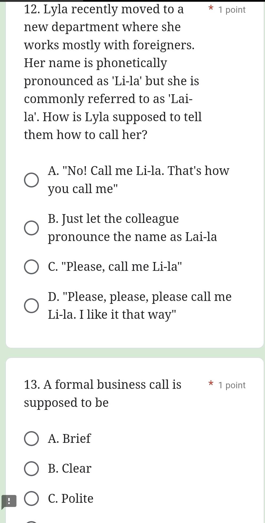Select 'A. Brief' for question 13
This screenshot has width=265, height=523.
(31, 439)
